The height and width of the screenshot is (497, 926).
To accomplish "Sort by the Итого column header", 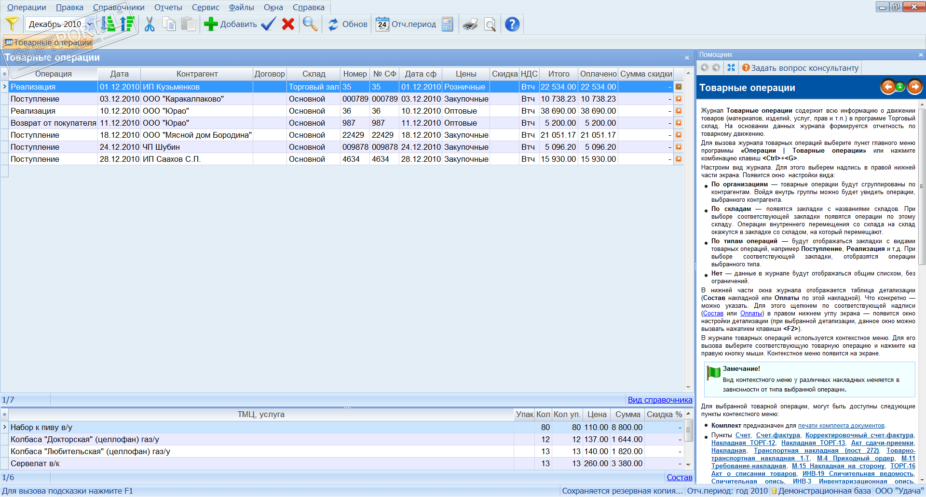I will (x=558, y=74).
